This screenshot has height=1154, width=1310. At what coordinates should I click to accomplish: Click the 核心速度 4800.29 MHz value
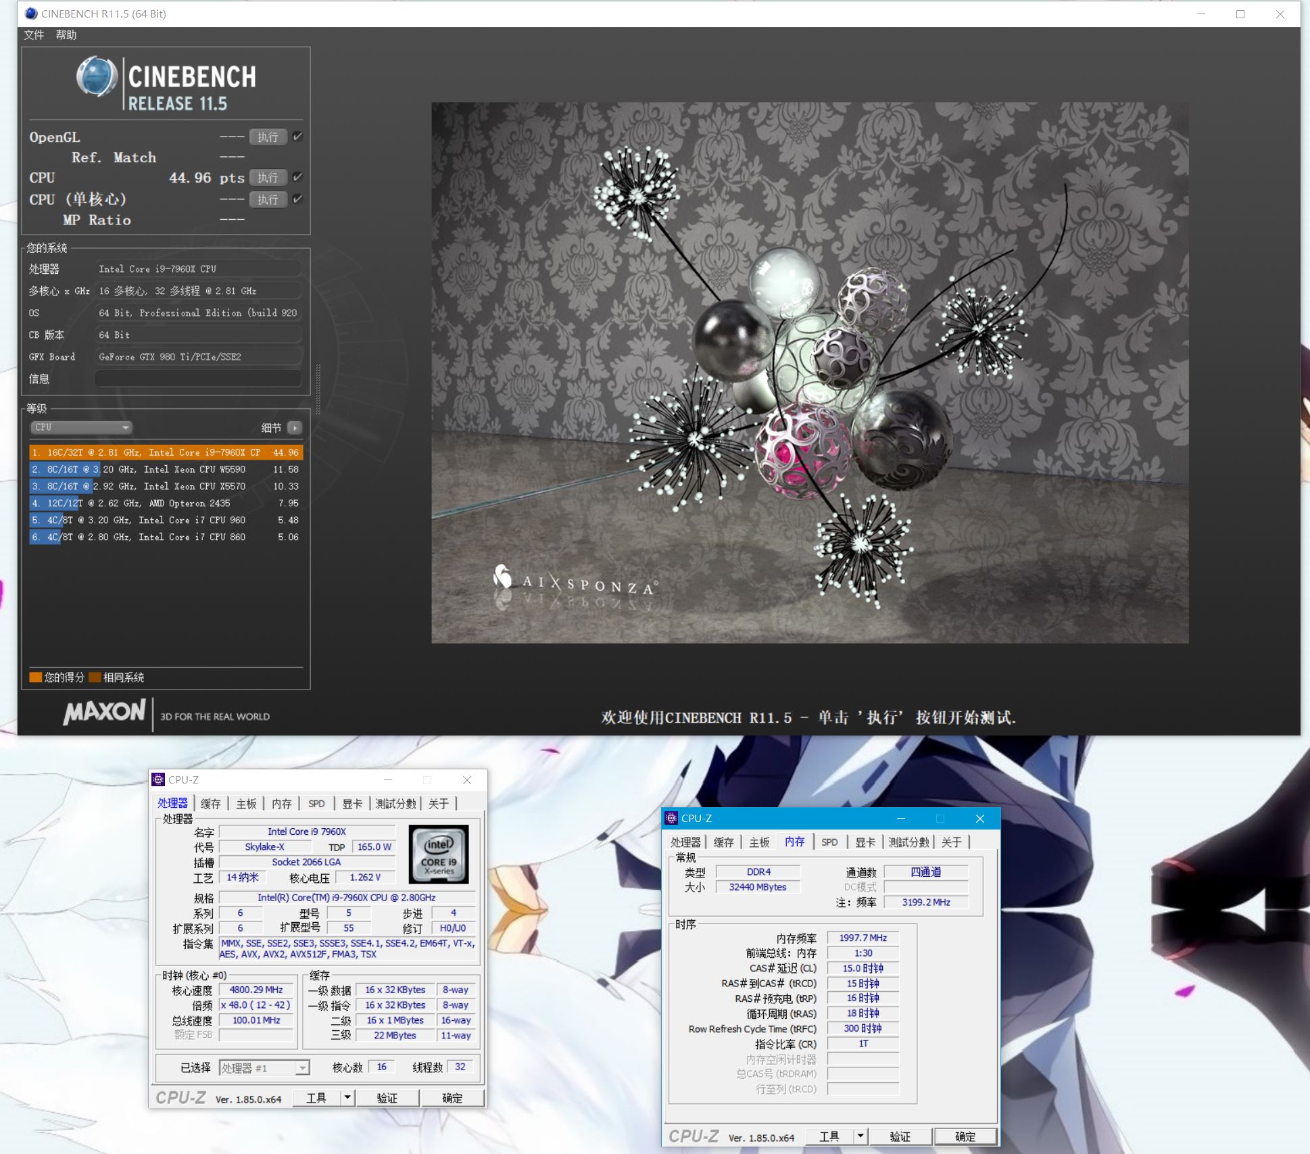(x=256, y=990)
